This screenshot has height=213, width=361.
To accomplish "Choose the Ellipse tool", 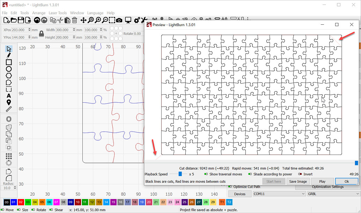I will coord(9,69).
